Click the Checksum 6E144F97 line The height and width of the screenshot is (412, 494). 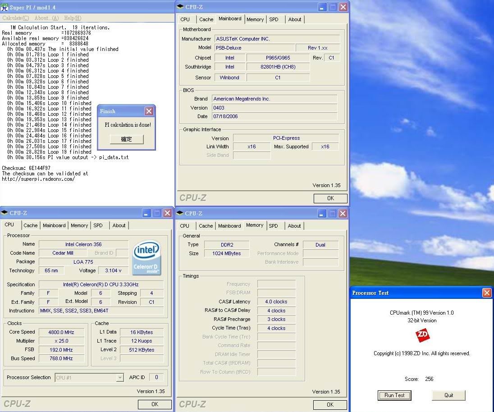pos(26,168)
